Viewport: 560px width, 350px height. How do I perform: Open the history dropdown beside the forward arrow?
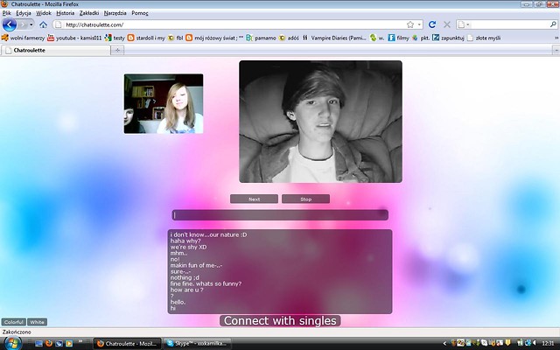click(31, 24)
